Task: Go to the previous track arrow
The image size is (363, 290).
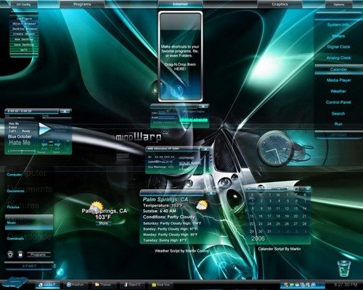Action: tap(44, 144)
